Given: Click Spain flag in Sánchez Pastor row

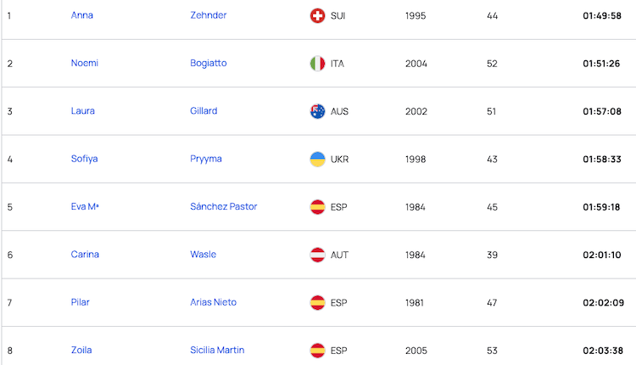Looking at the screenshot, I should coord(318,207).
